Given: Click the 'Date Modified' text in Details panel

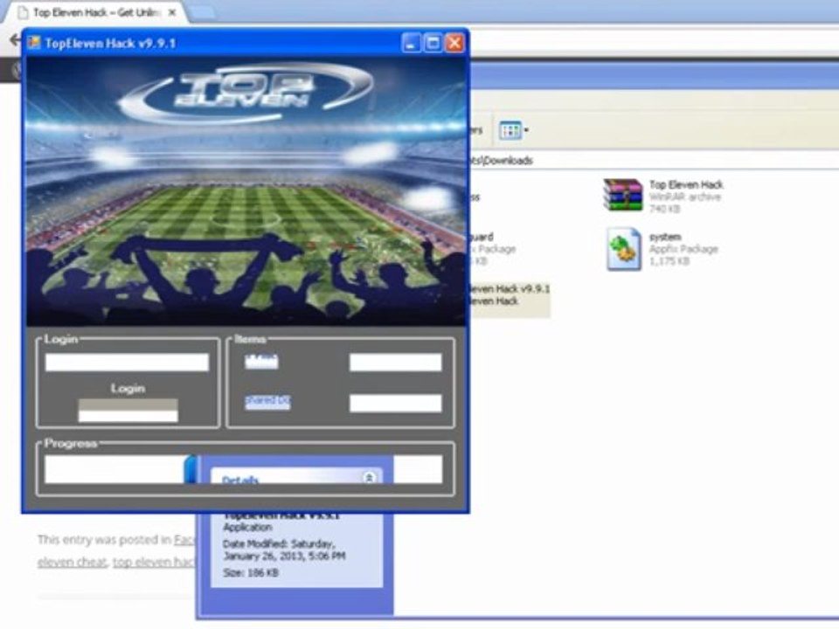Looking at the screenshot, I should 284,550.
